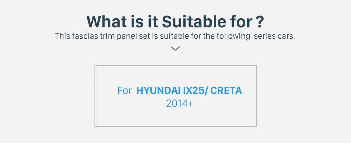Screen dimensions: 351x144
Task: Click the question mark in heading
Action: click(x=259, y=21)
